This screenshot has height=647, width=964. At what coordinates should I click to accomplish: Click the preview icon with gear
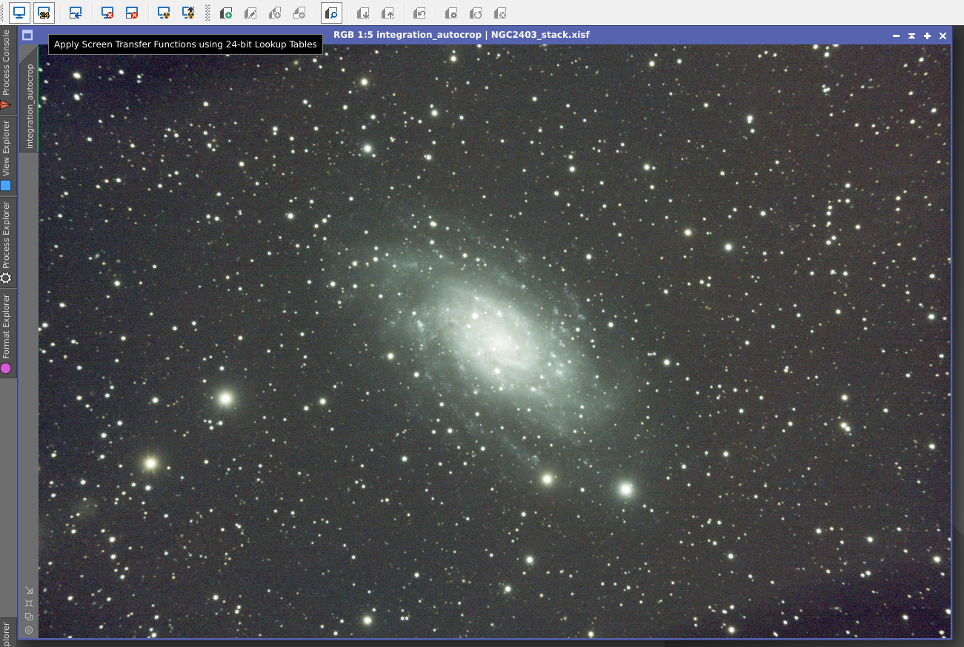pyautogui.click(x=451, y=13)
